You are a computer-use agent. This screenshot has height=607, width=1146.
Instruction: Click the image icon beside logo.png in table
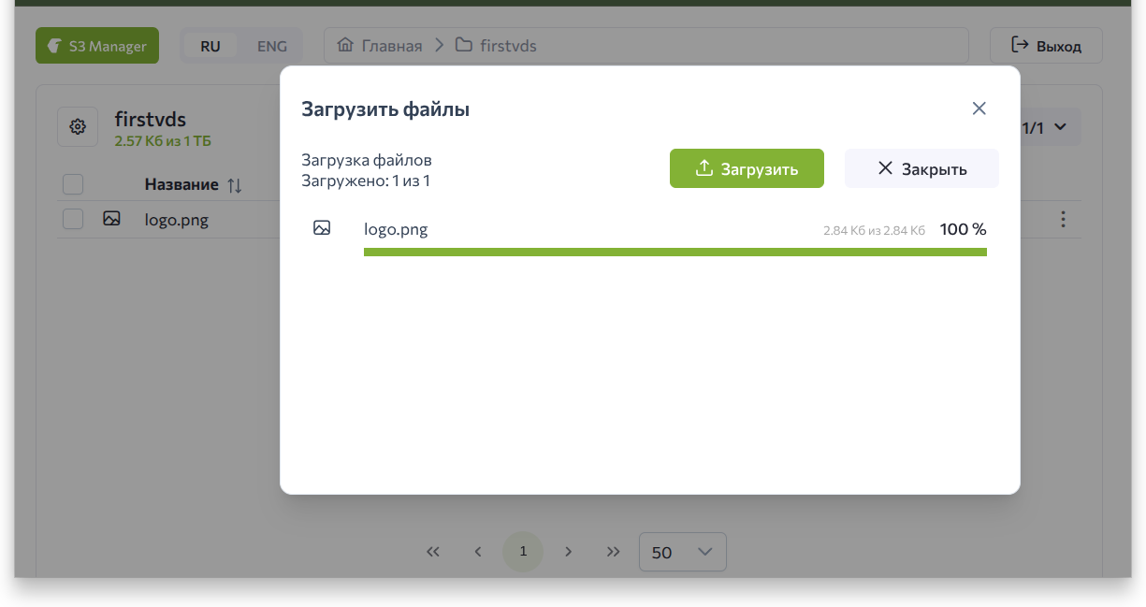coord(111,219)
